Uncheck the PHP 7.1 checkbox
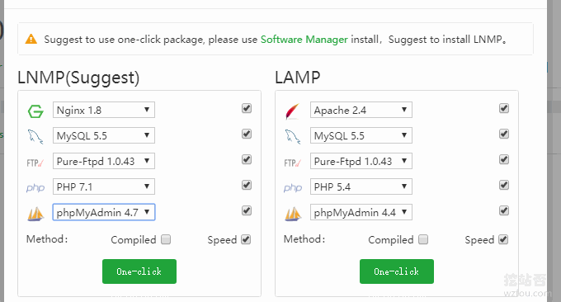The image size is (561, 302). (x=247, y=185)
